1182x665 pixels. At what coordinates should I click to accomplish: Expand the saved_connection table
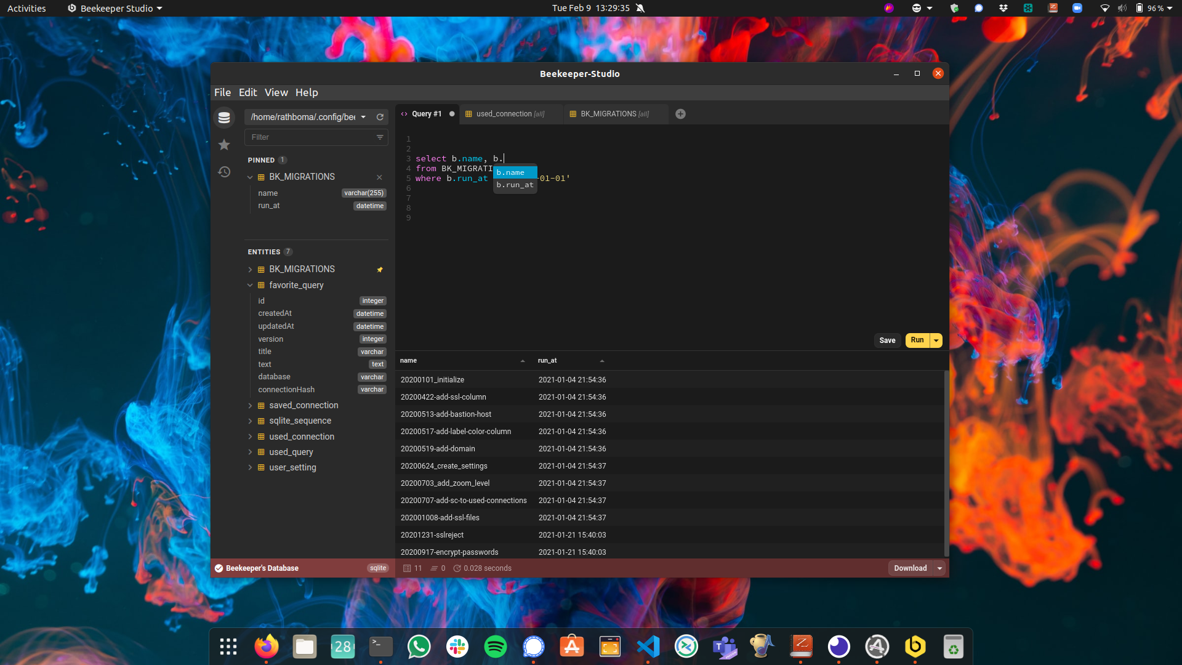point(250,406)
